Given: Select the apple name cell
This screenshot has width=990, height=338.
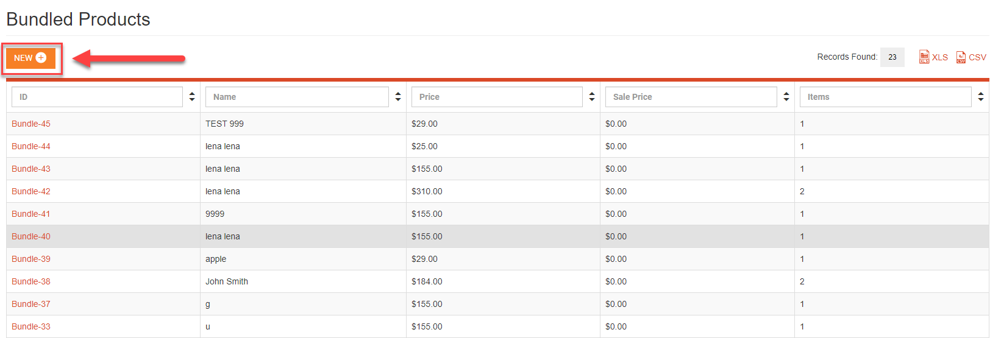Looking at the screenshot, I should pos(303,259).
